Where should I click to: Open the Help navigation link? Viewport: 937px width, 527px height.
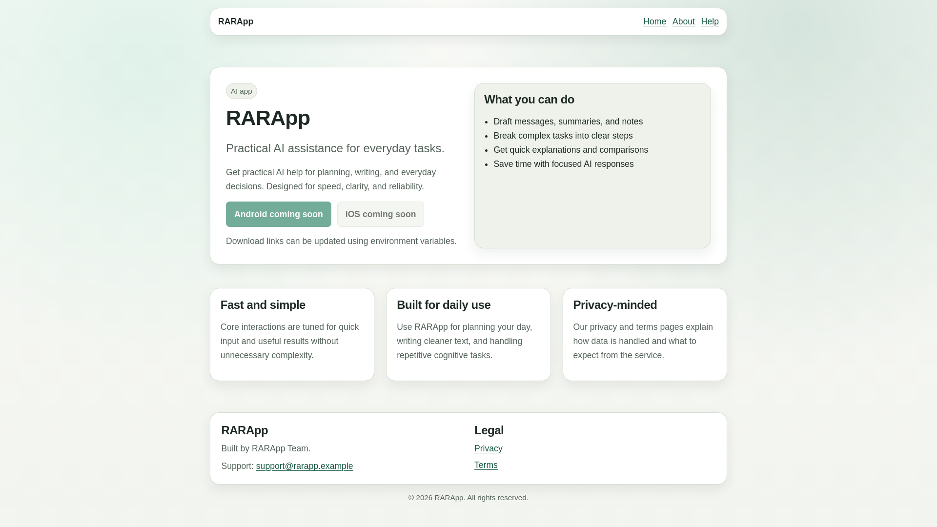click(x=710, y=21)
